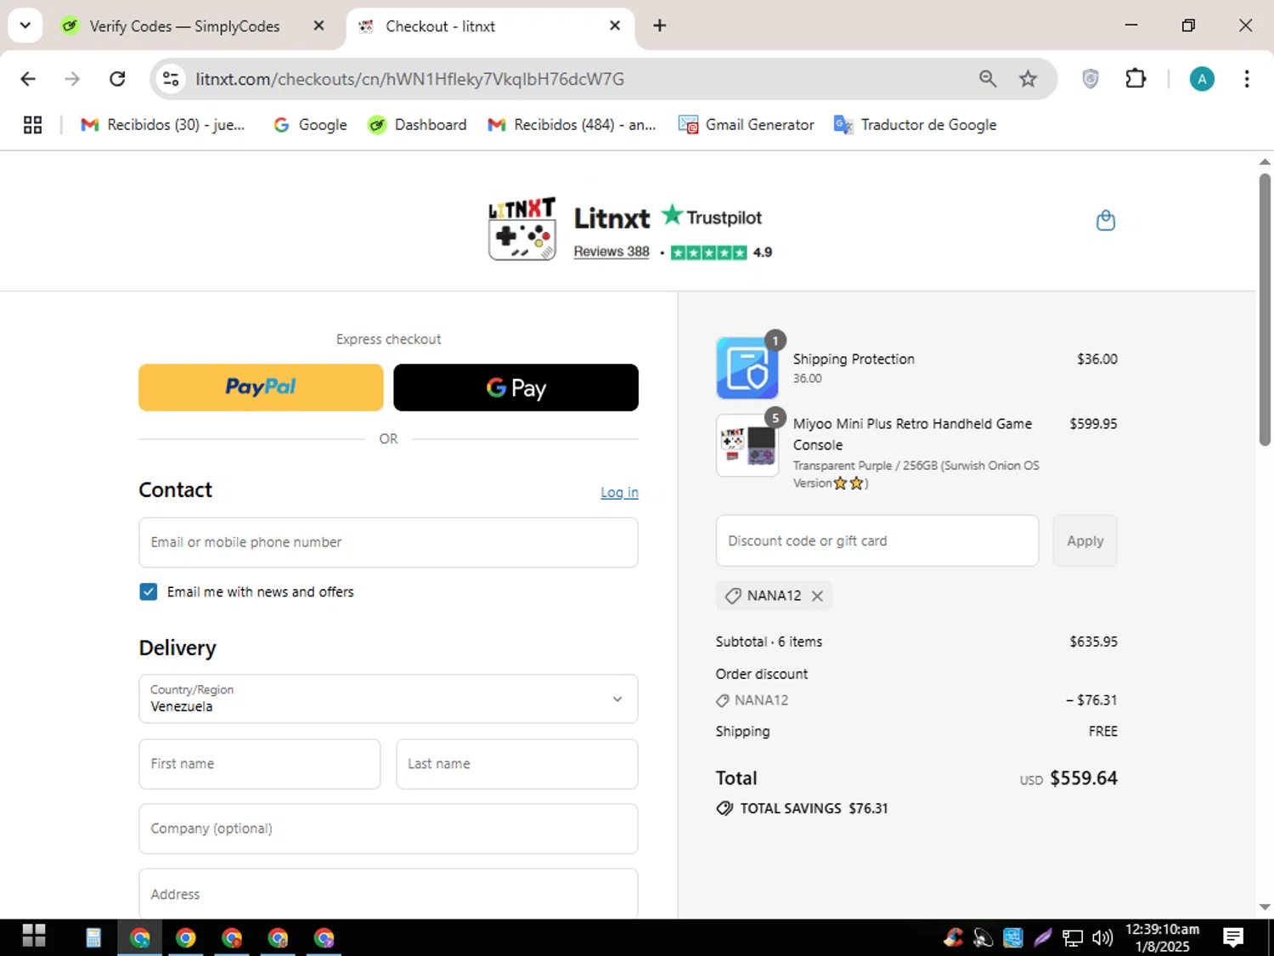Open the Reviews 388 link

pos(612,252)
